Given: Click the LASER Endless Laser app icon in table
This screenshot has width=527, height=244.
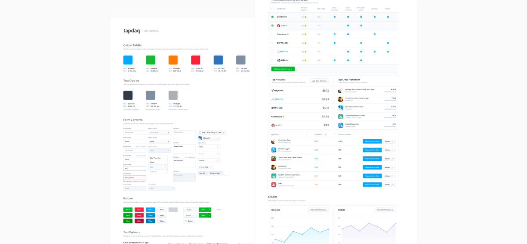Looking at the screenshot, I should (274, 176).
